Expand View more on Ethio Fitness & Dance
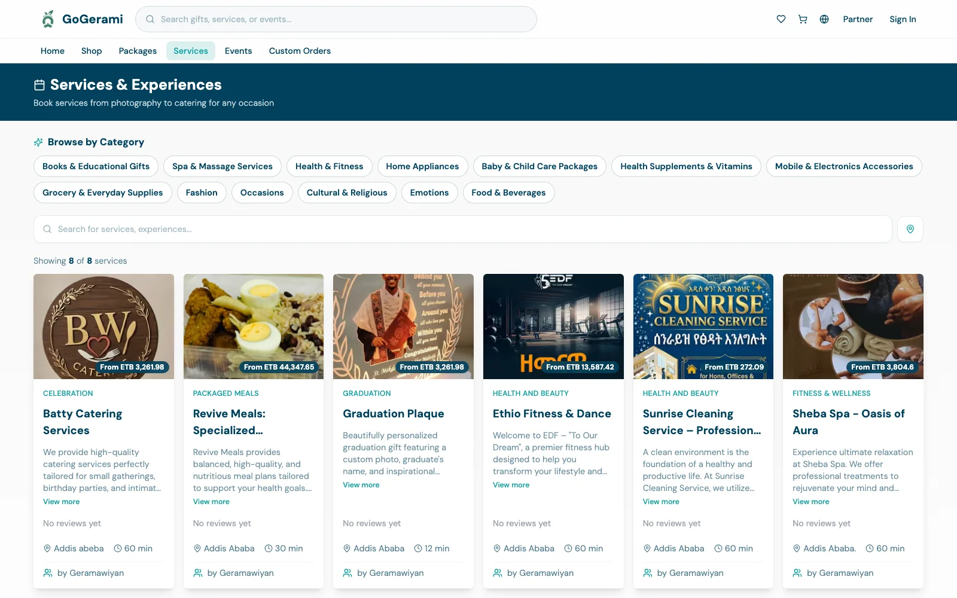Viewport: 957px width, 598px height. coord(511,485)
